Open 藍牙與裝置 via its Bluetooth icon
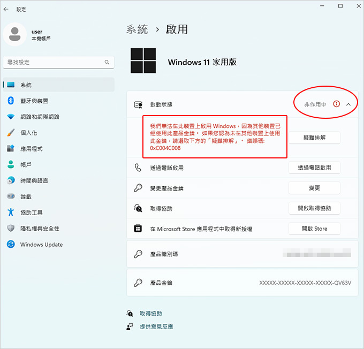364x349 pixels. point(11,101)
